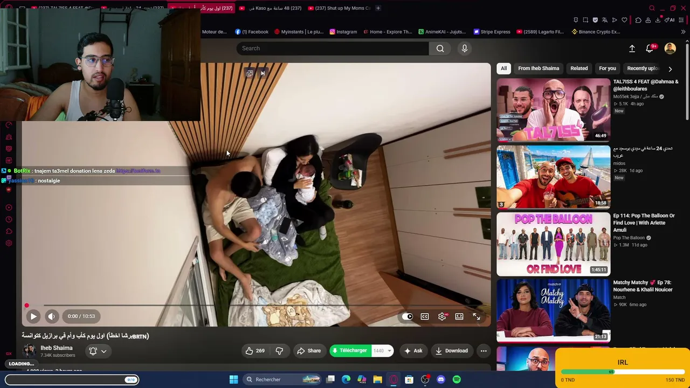Open Spotify from the taskbar
The height and width of the screenshot is (388, 690).
pyautogui.click(x=457, y=379)
